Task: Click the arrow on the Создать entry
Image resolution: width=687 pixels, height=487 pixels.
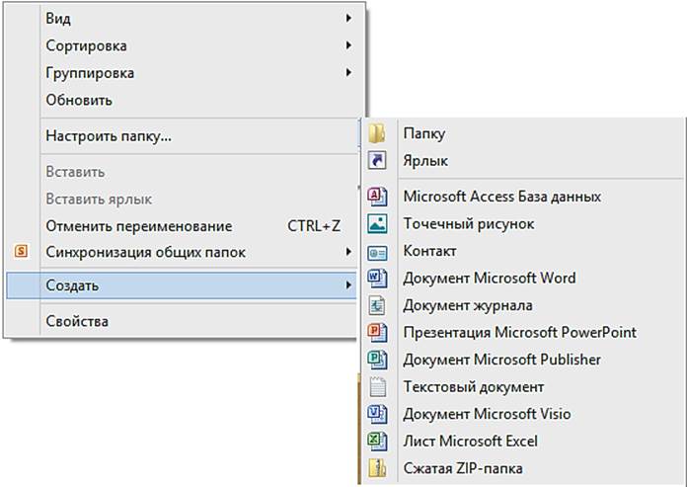Action: pos(348,285)
